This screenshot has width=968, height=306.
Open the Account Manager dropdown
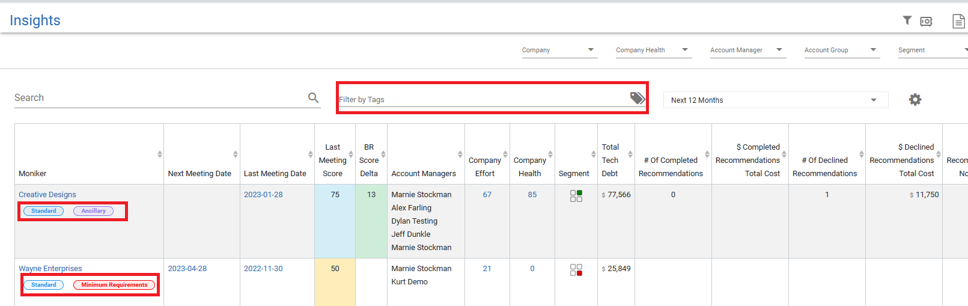coord(748,50)
